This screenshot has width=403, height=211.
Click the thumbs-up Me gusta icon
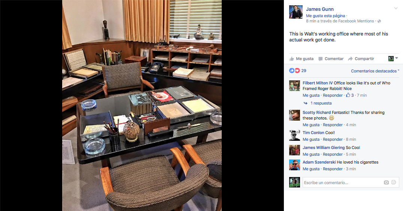291,59
